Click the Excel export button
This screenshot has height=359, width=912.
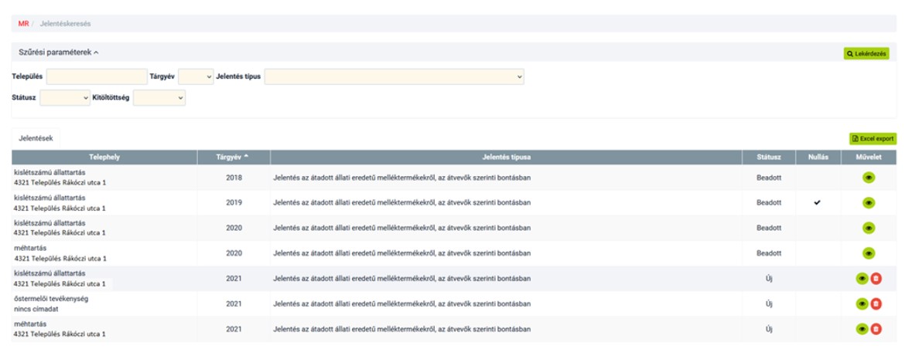click(873, 139)
